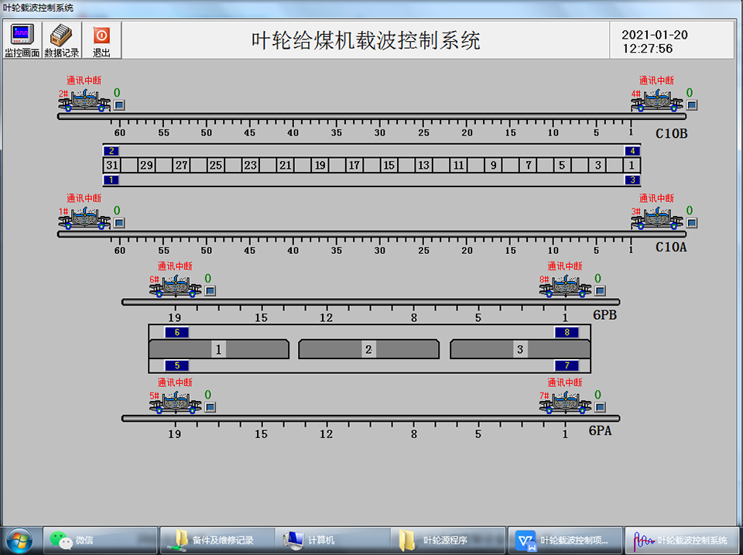743x555 pixels.
Task: Select gray silo block 1
Action: (219, 349)
